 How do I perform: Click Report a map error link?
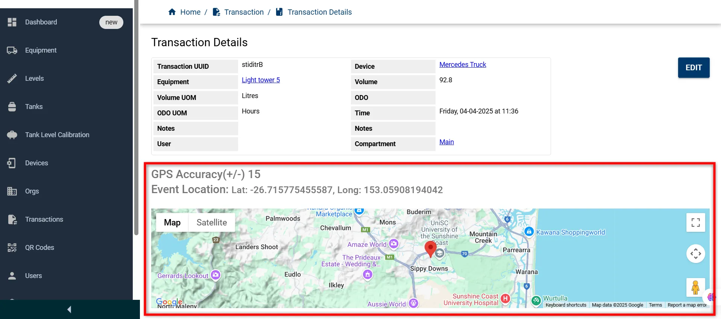pos(687,305)
